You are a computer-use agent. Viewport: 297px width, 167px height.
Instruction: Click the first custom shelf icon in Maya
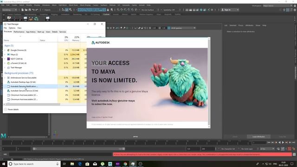coord(9,19)
